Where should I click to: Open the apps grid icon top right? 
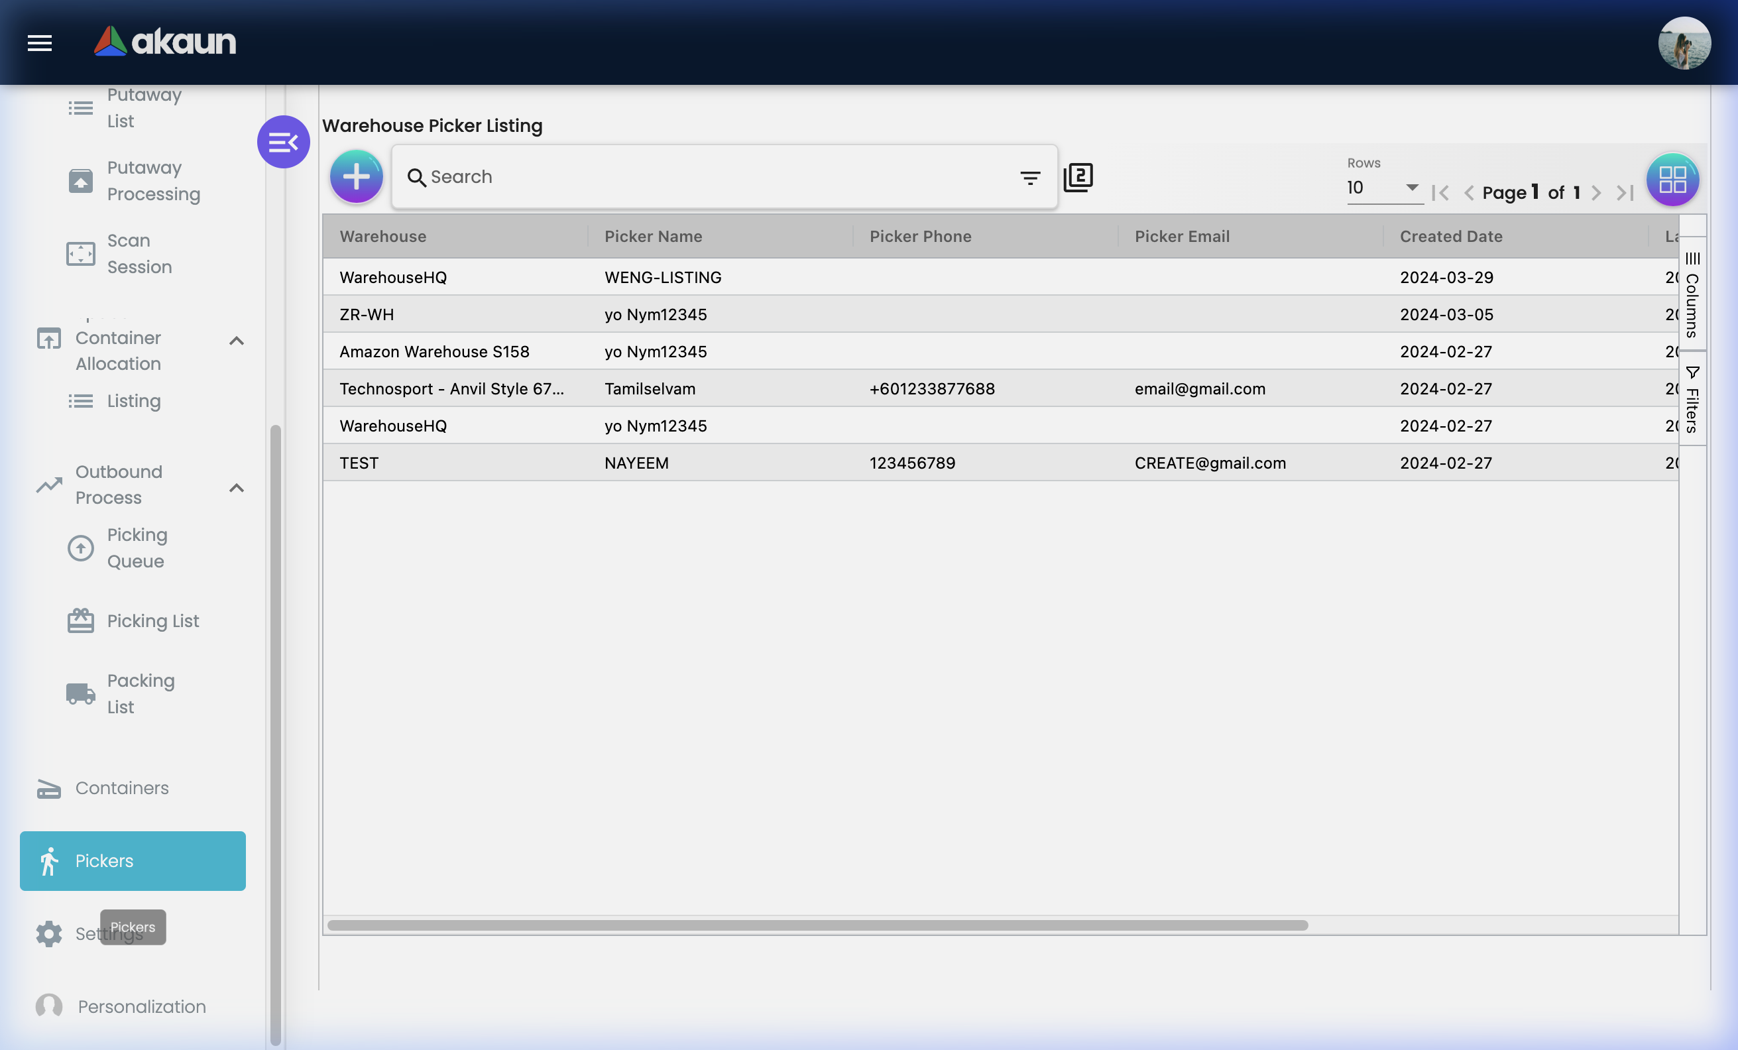pos(1672,179)
